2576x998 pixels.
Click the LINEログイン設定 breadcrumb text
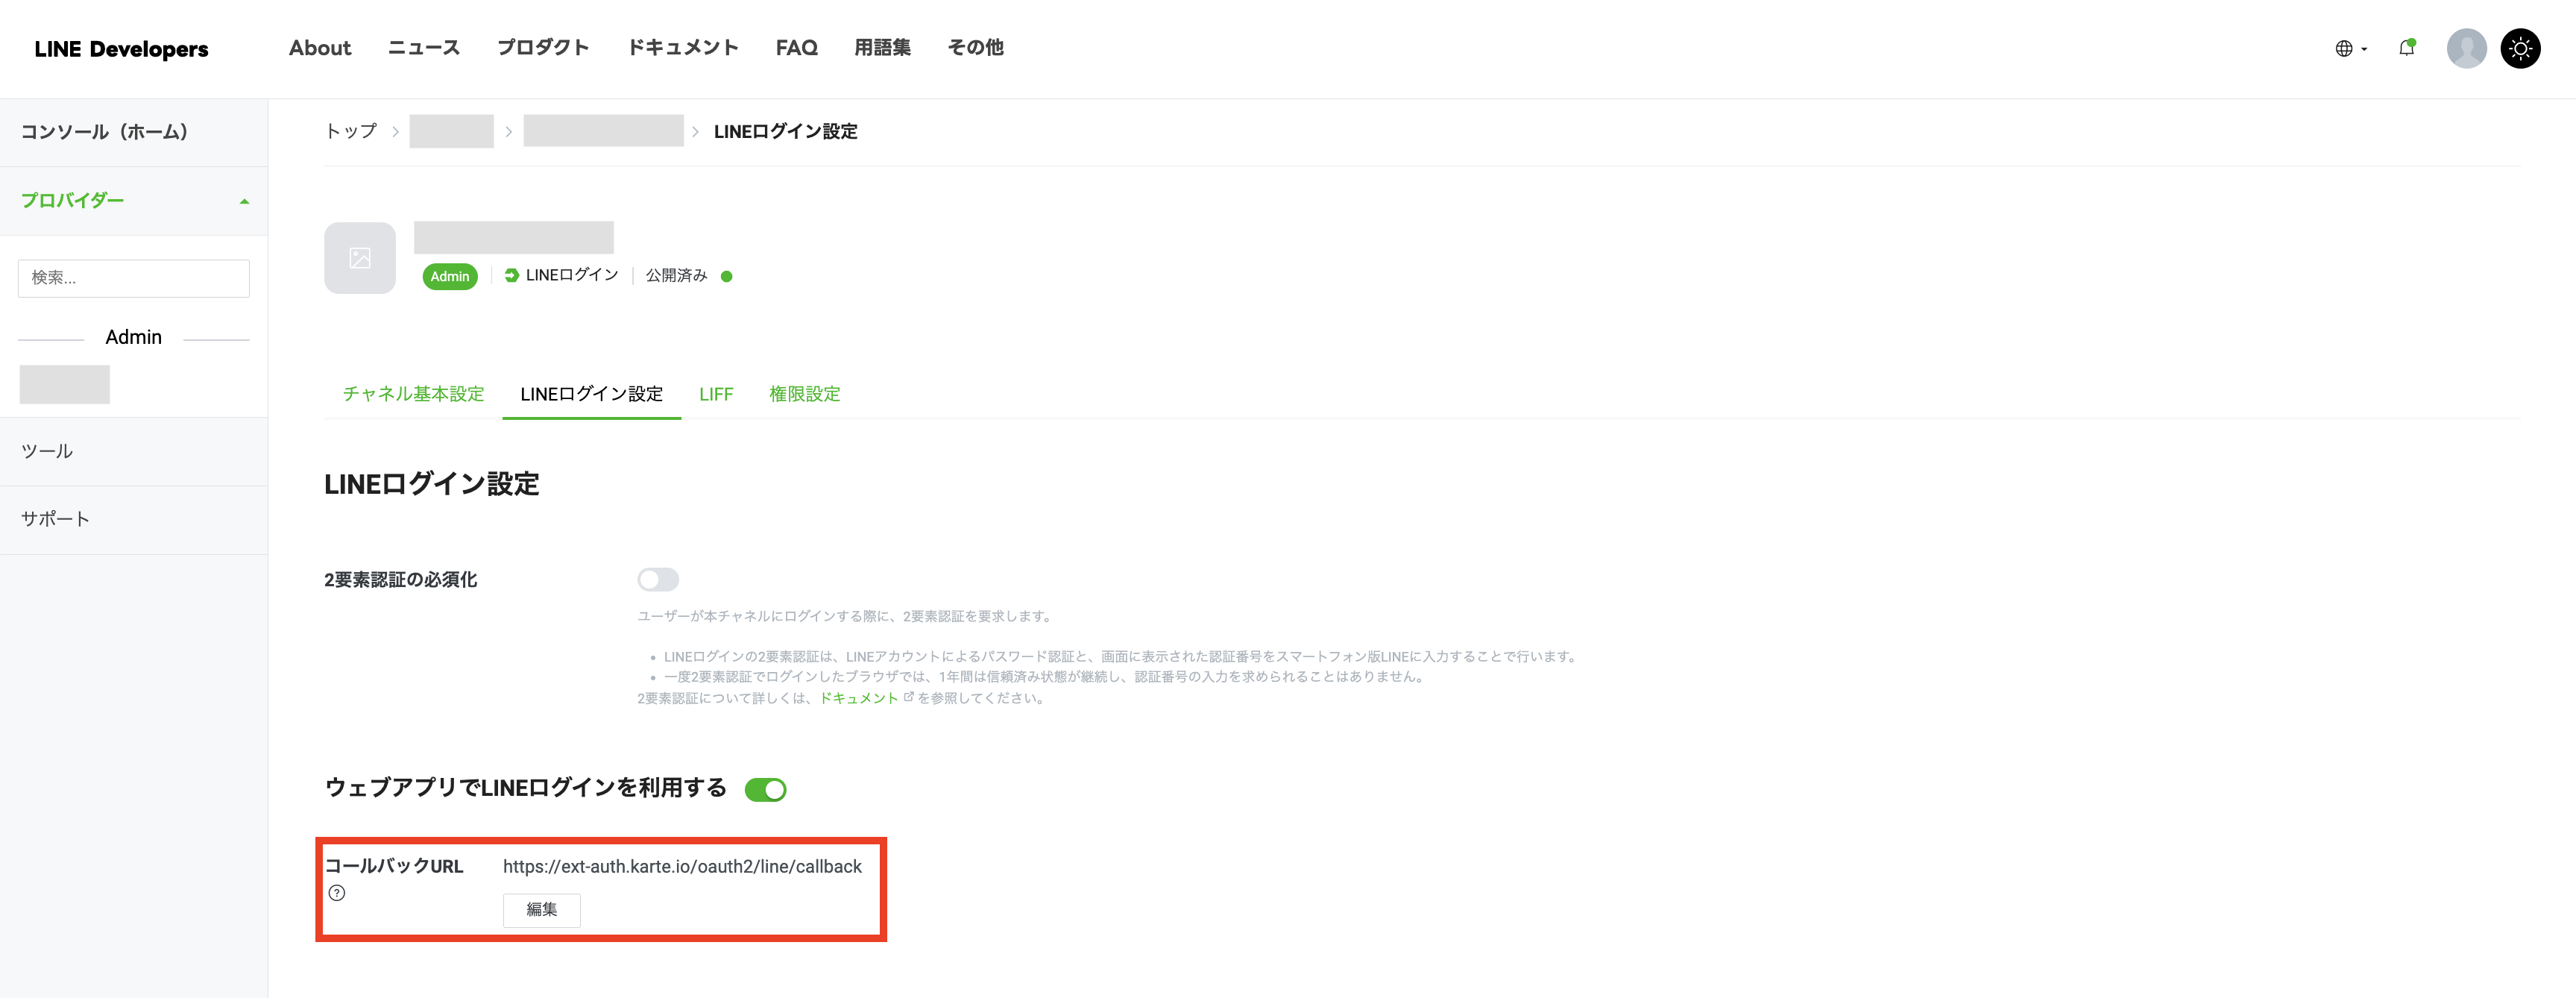pos(786,131)
